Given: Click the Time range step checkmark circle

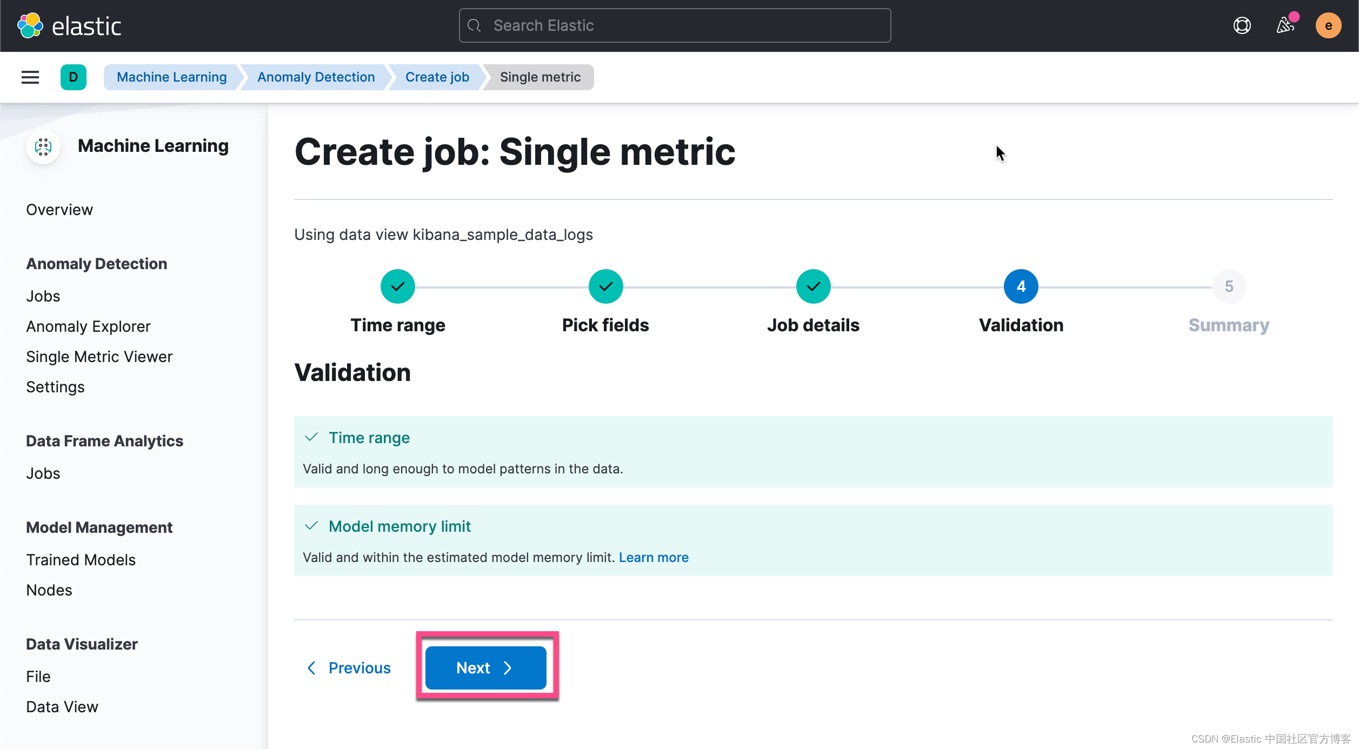Looking at the screenshot, I should tap(397, 286).
